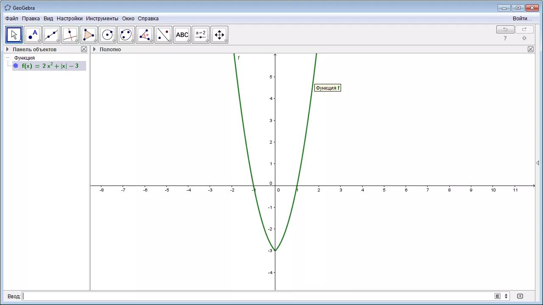
Task: Click the label f on the graph
Action: [238, 58]
